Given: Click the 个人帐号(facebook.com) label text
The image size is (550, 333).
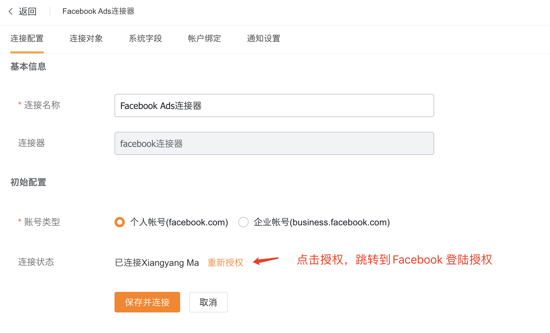Looking at the screenshot, I should pyautogui.click(x=179, y=222).
